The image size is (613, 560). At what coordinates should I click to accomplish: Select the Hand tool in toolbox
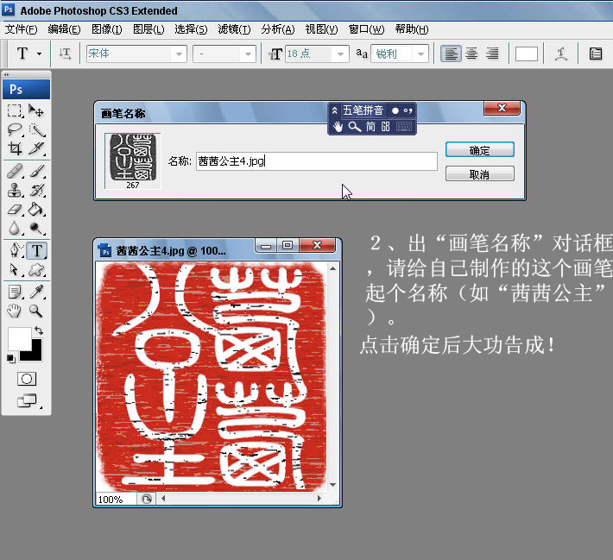(15, 311)
